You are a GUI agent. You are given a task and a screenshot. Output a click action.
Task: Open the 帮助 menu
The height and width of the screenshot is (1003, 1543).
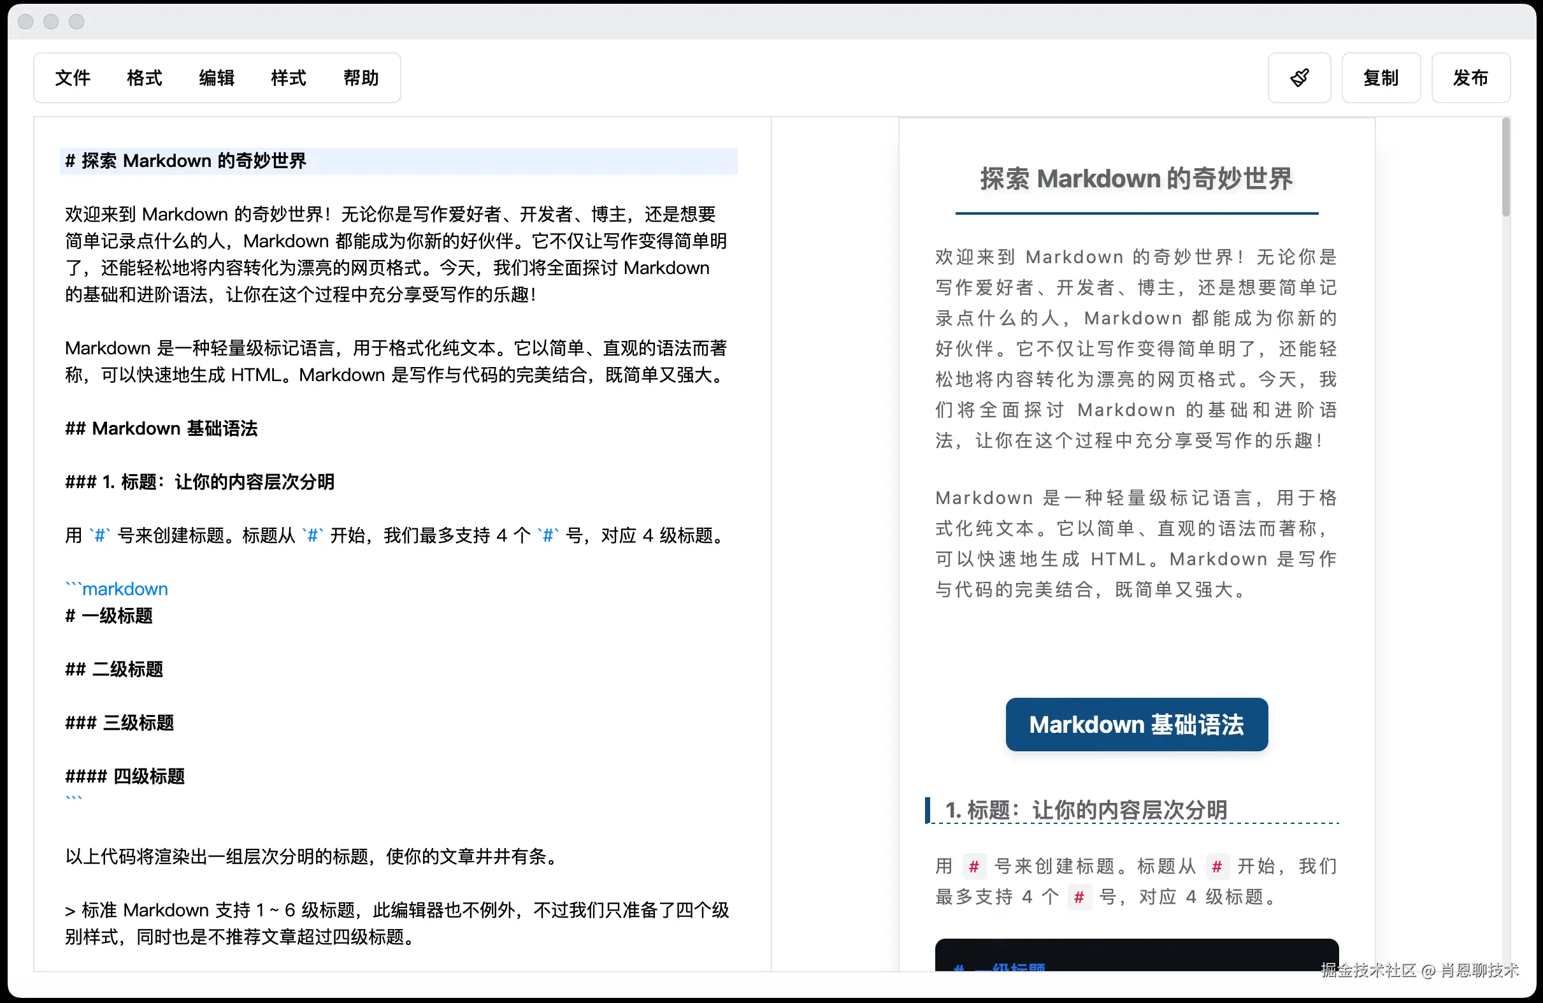coord(361,78)
